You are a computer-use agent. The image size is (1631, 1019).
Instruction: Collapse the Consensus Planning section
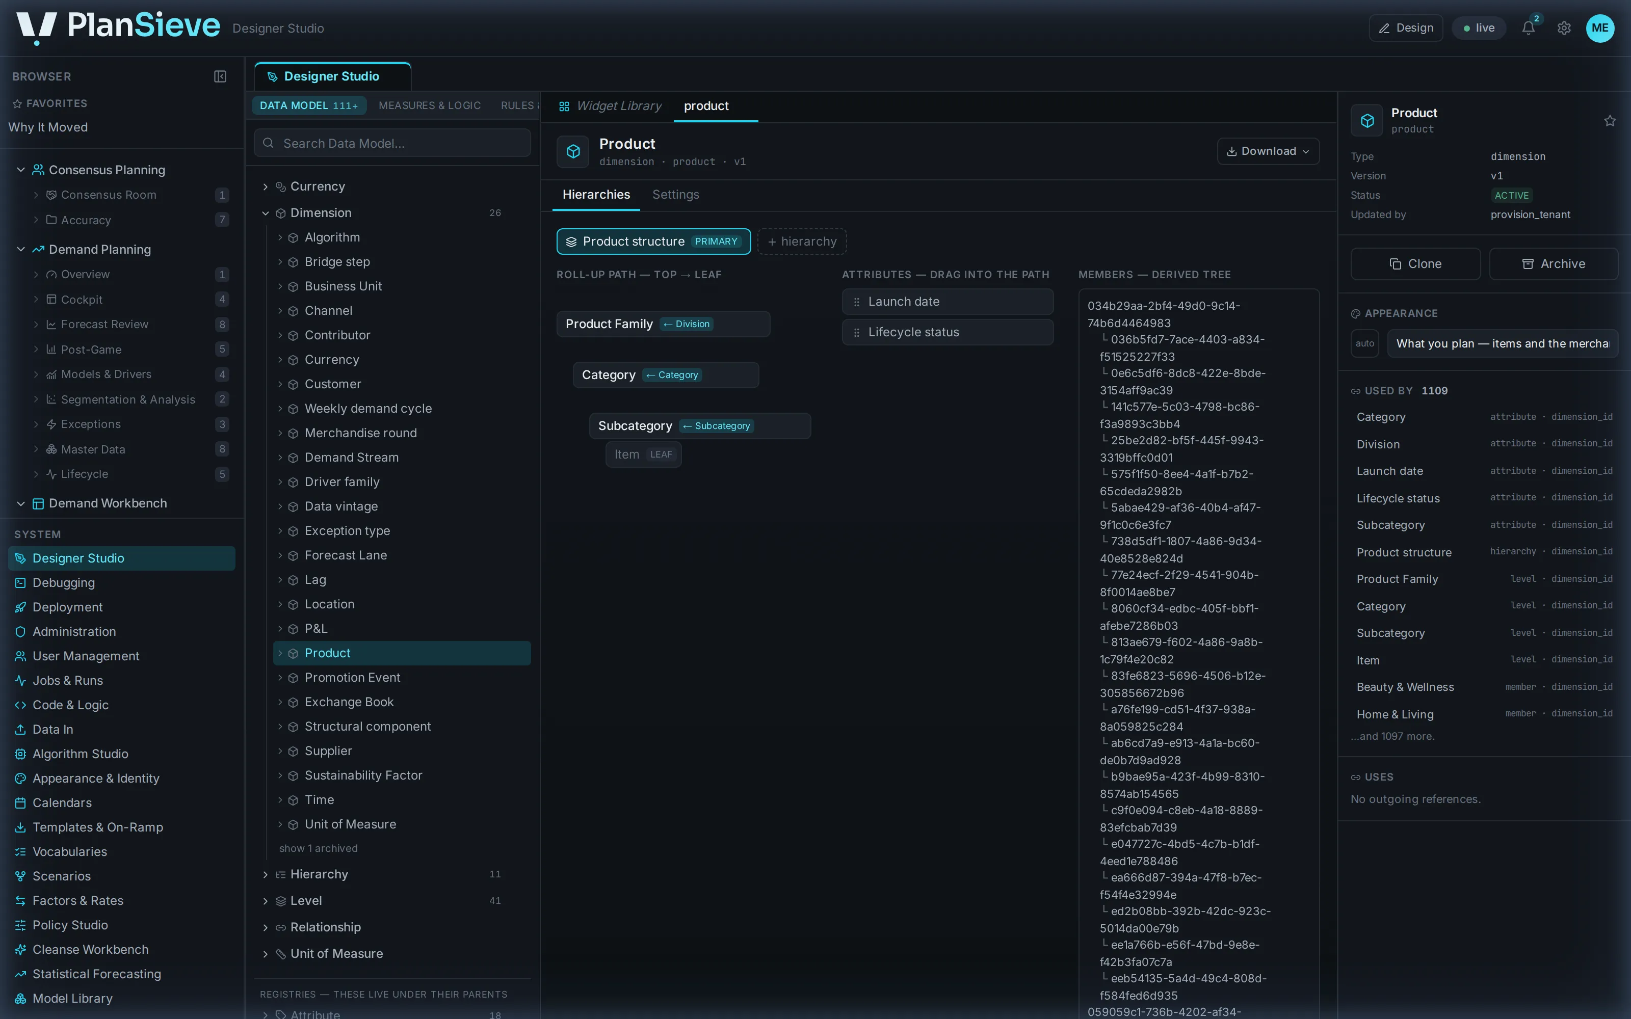coord(21,170)
